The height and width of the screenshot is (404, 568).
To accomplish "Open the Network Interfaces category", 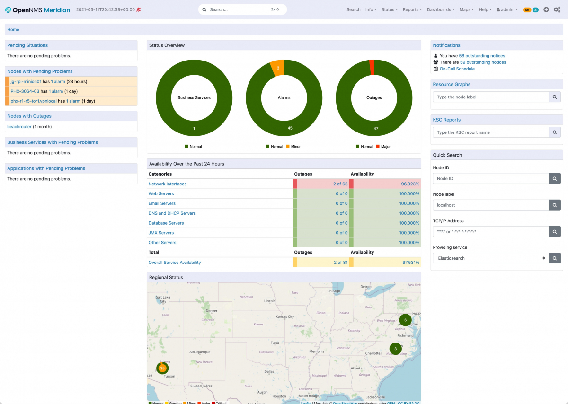I will click(x=168, y=184).
